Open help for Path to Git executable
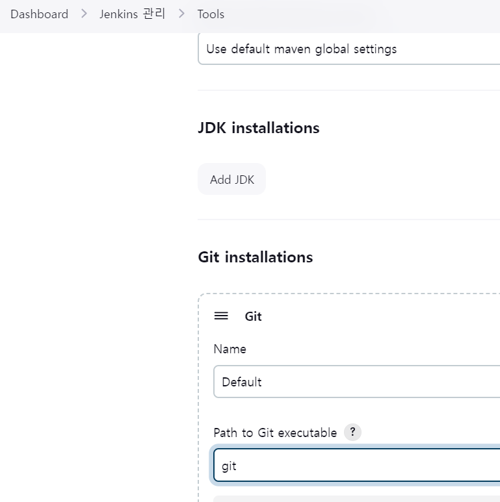Viewport: 500px width, 502px height. pyautogui.click(x=352, y=433)
